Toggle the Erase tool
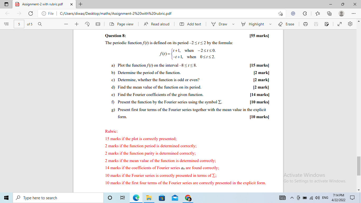The width and height of the screenshot is (361, 203). pyautogui.click(x=286, y=24)
